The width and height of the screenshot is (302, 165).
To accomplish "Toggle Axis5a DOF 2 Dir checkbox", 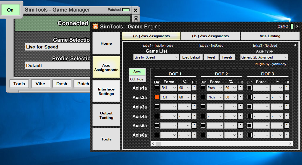I will click(203, 126).
